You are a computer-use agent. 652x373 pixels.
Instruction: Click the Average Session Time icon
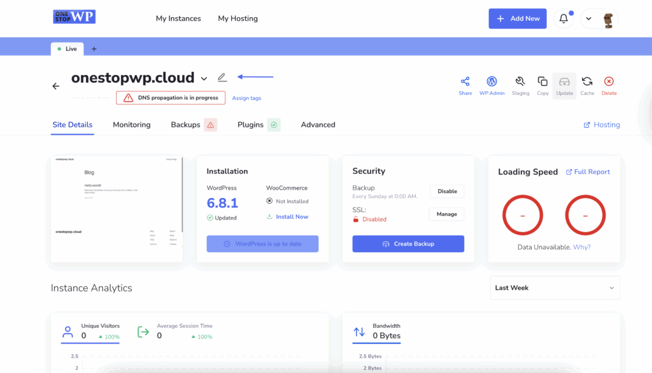[143, 332]
